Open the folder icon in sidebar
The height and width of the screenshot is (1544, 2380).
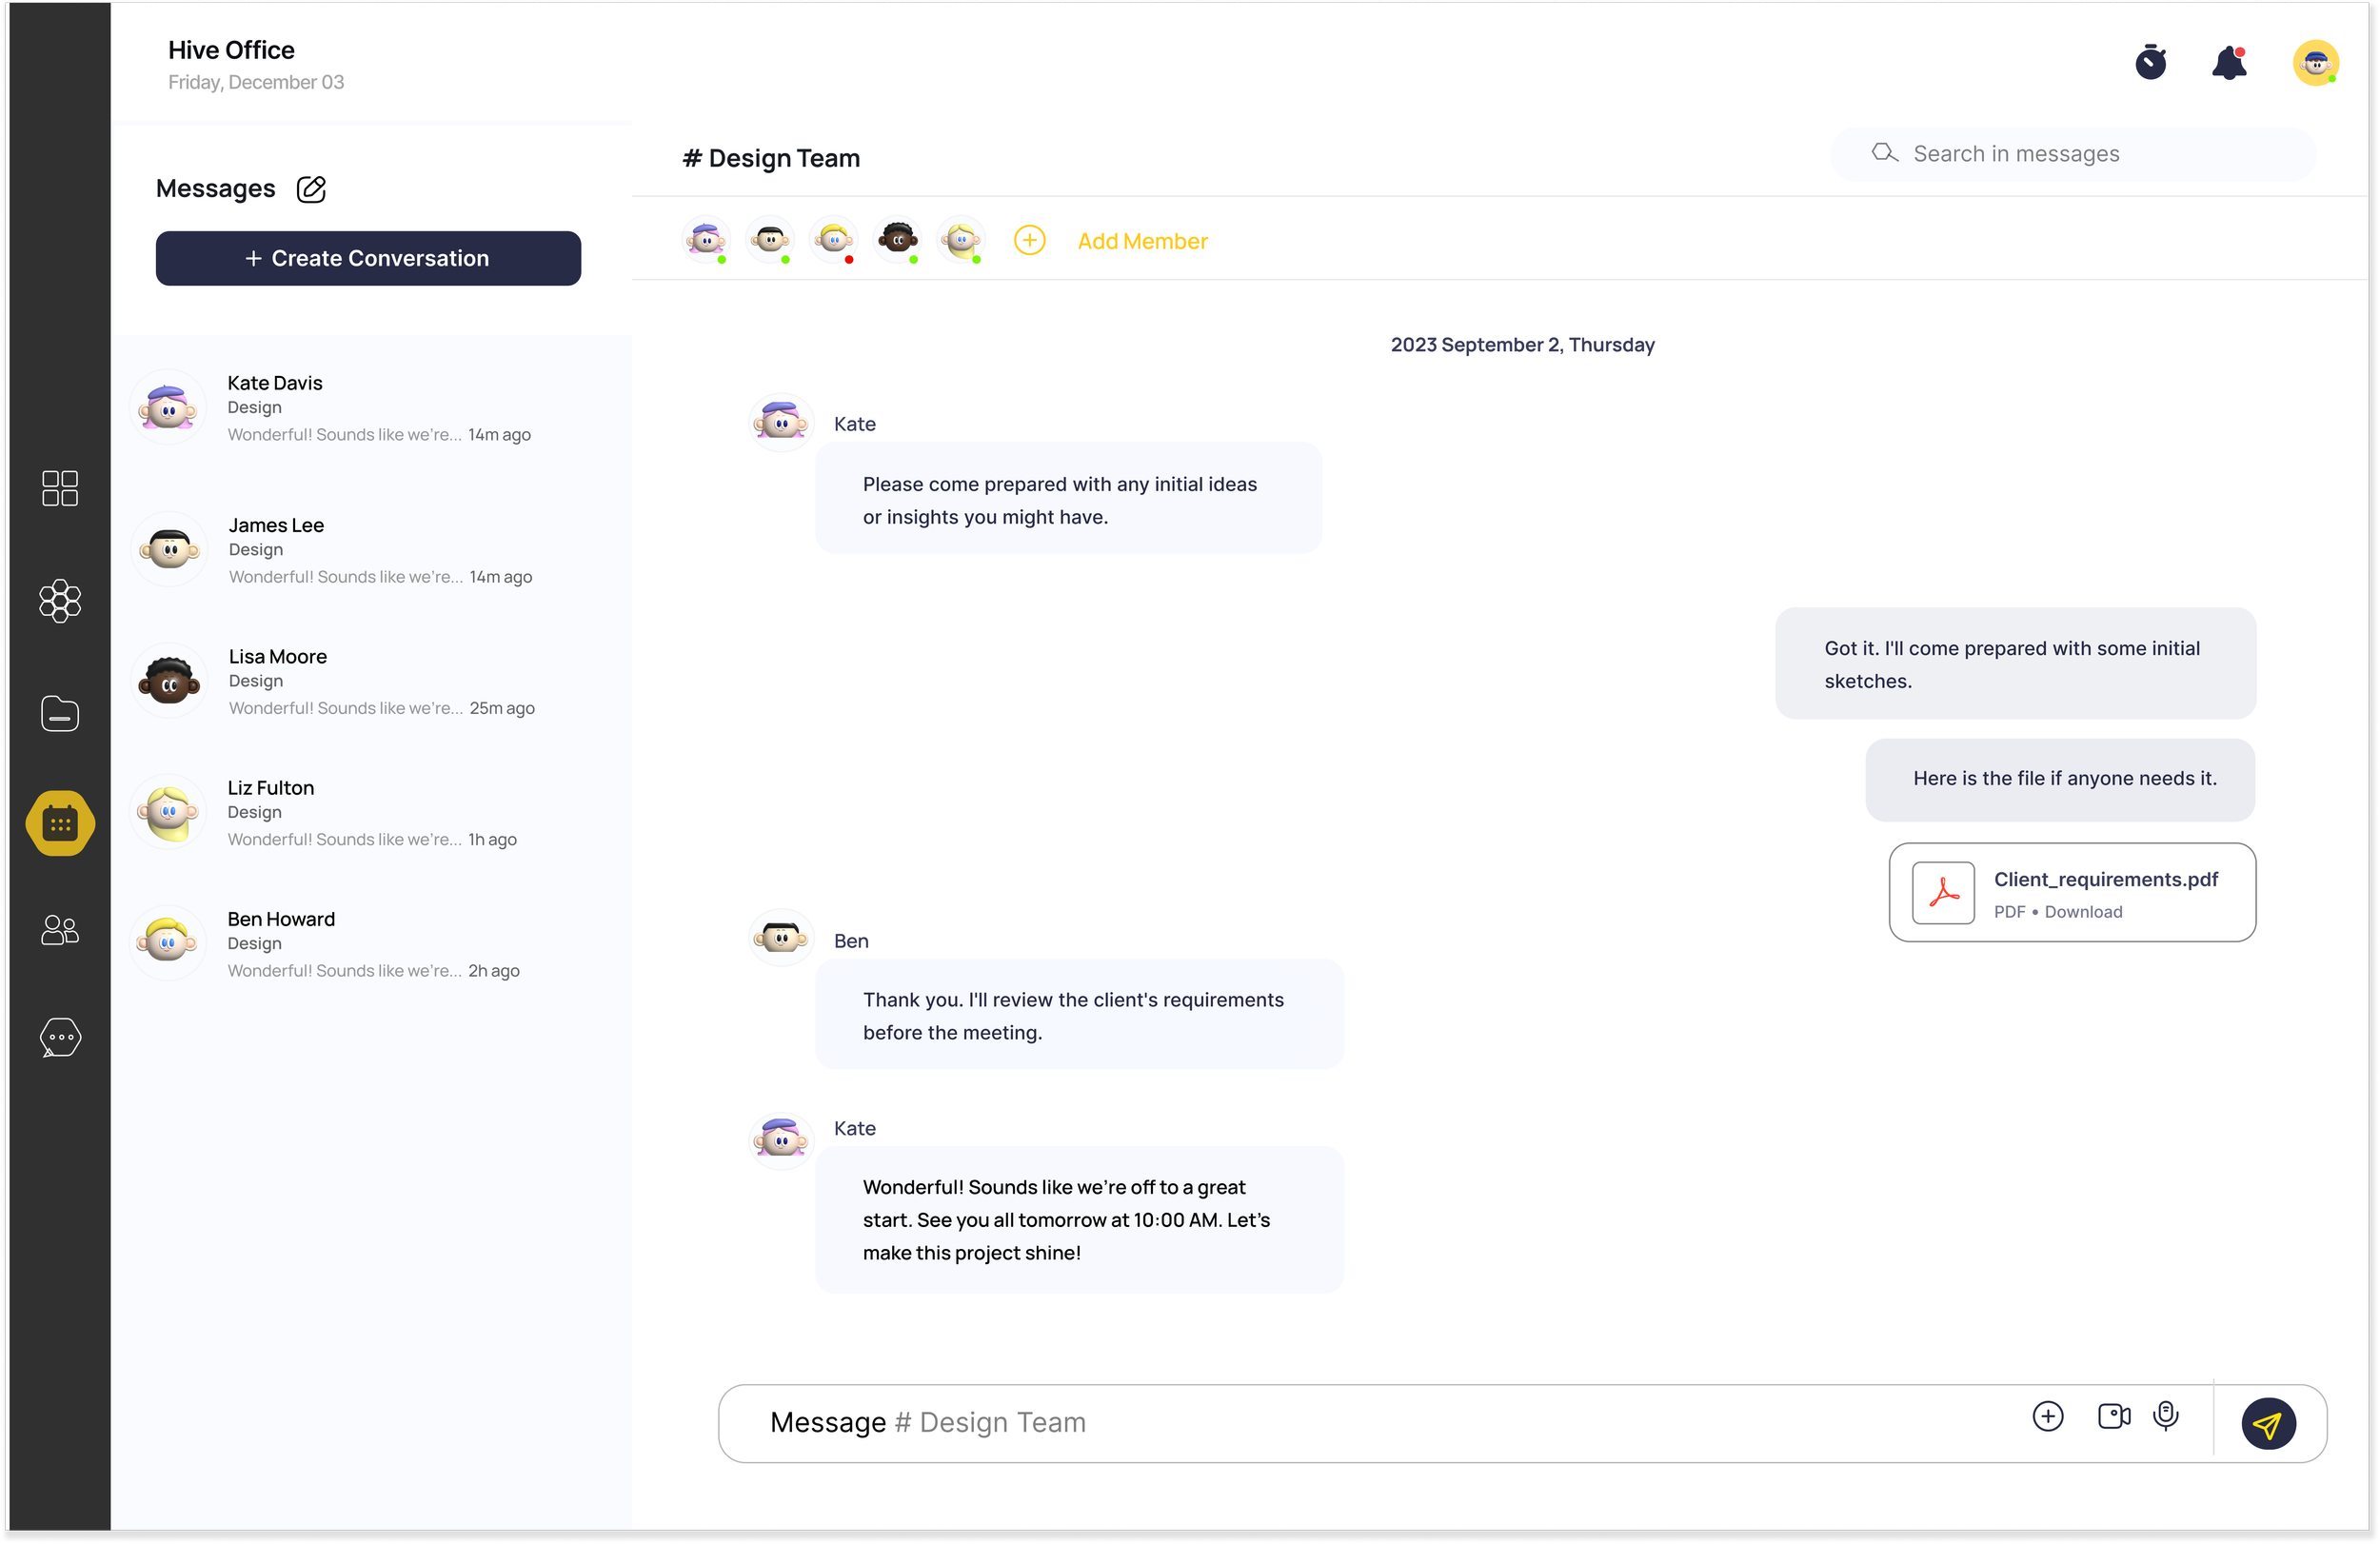(x=60, y=714)
